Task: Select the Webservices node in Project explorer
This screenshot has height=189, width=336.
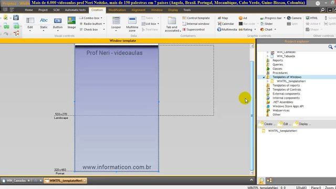Action: point(281,111)
